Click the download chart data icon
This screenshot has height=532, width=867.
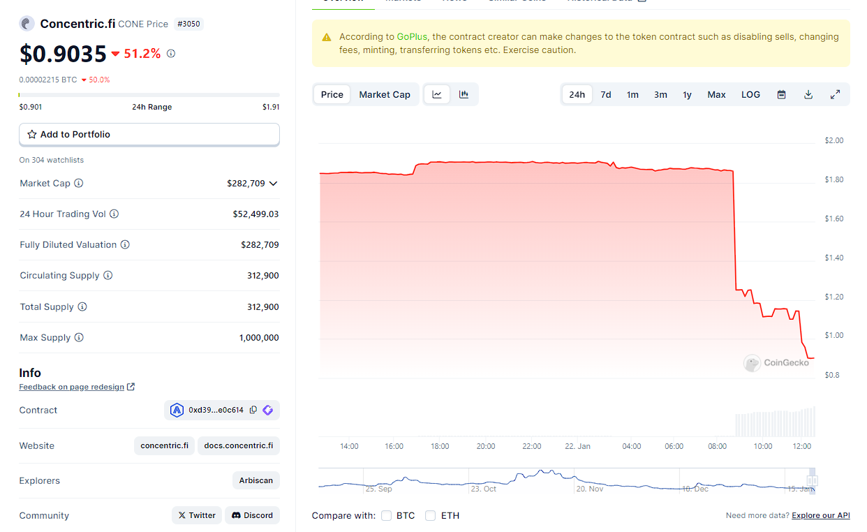pyautogui.click(x=808, y=95)
